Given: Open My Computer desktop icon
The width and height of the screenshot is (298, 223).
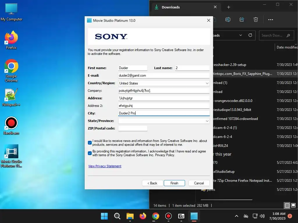Looking at the screenshot, I should click(x=11, y=12).
